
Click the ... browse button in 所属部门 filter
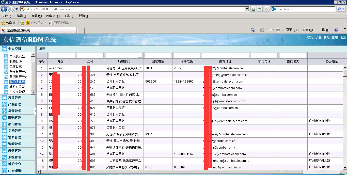tap(140, 55)
